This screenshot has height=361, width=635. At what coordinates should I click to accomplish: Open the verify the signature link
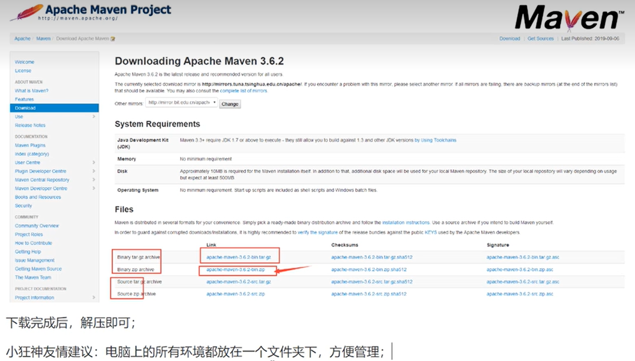tap(318, 232)
